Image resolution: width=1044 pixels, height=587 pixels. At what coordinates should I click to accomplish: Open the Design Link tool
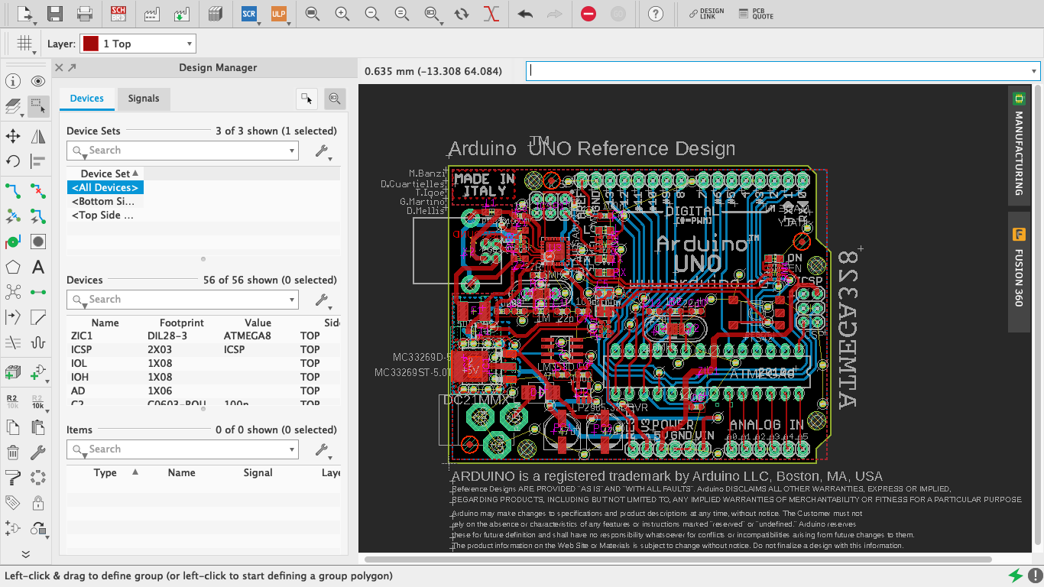706,14
